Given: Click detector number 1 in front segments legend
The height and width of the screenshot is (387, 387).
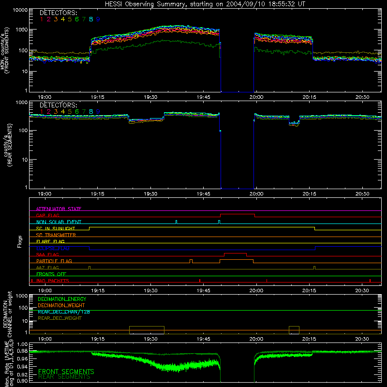Looking at the screenshot, I should click(42, 19).
